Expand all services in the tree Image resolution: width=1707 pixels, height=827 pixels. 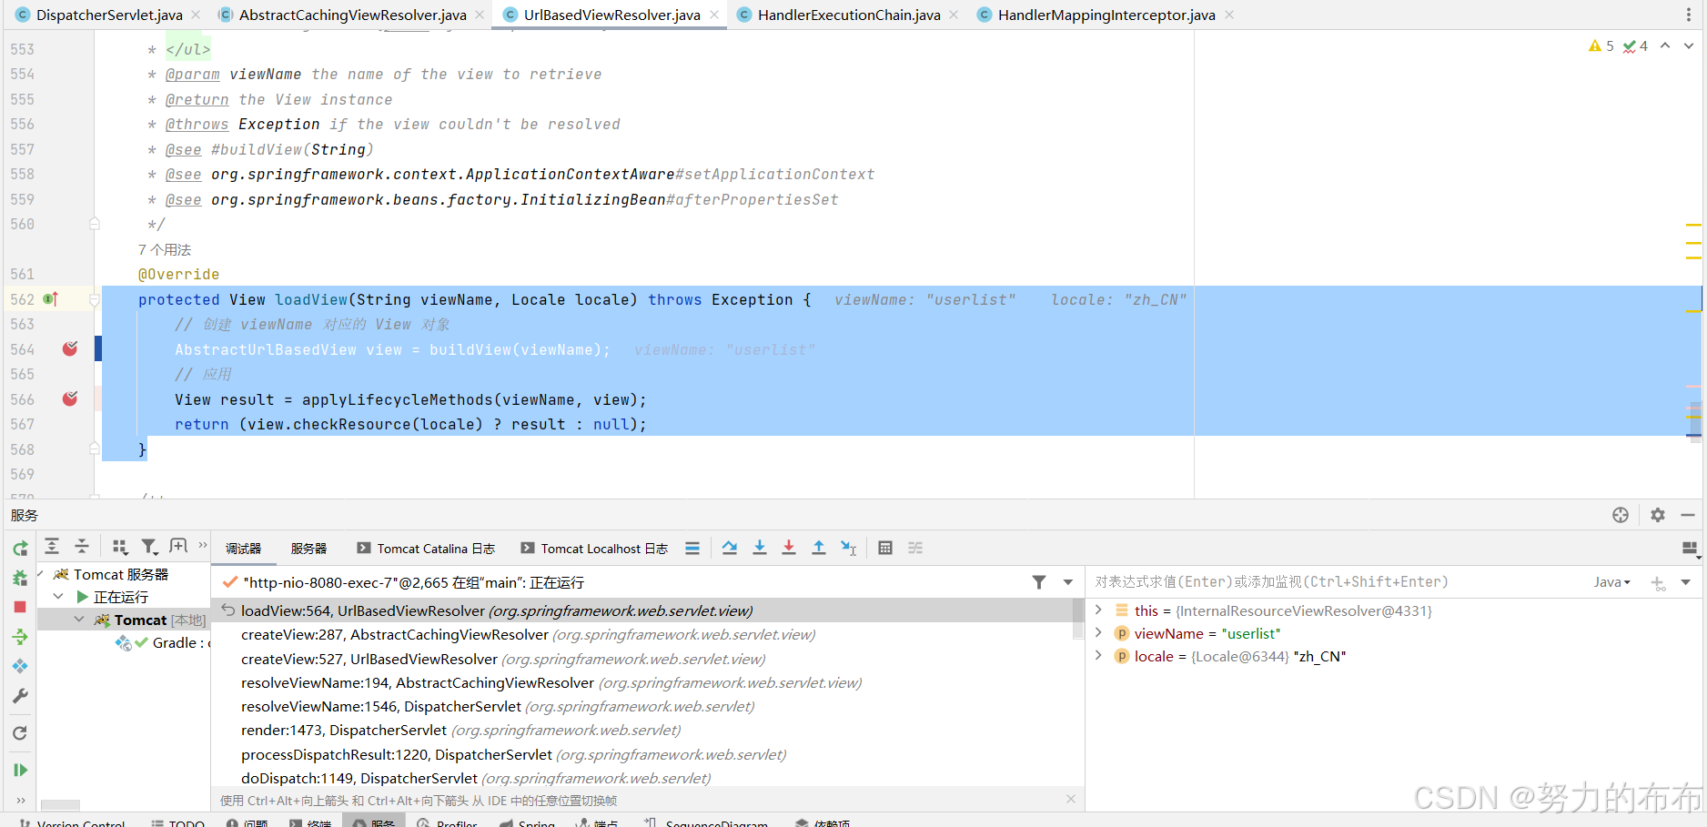pos(52,546)
